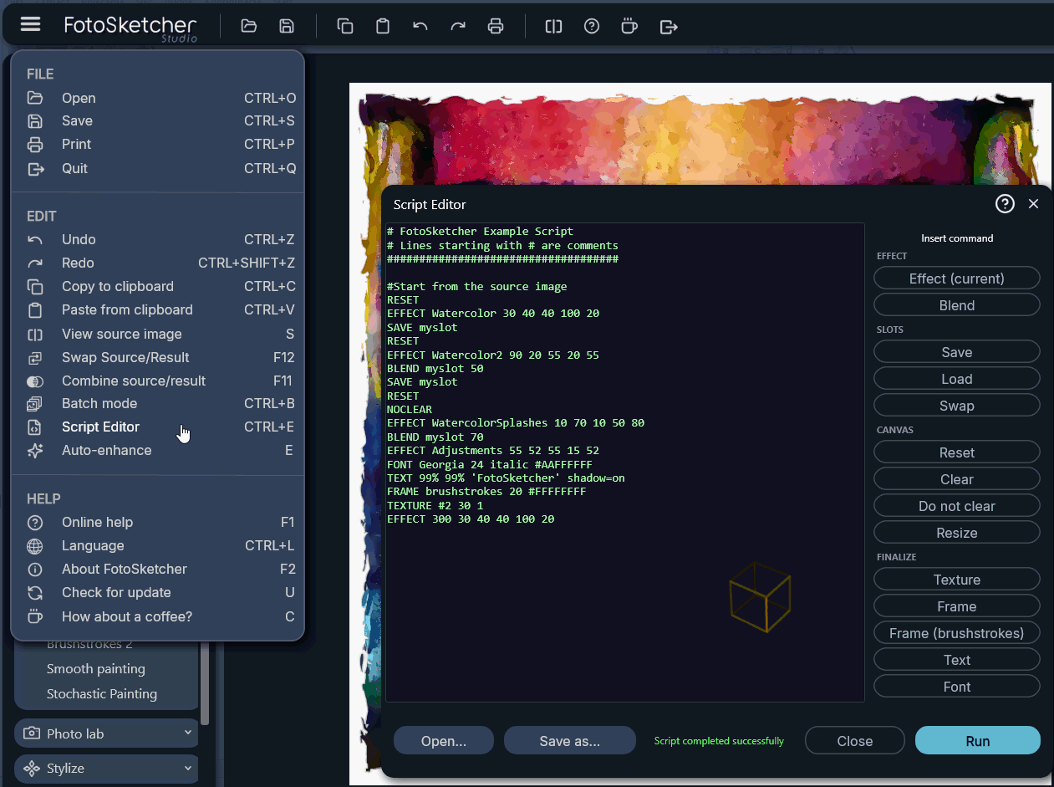Open About FotoSketcher menu item

pos(157,569)
